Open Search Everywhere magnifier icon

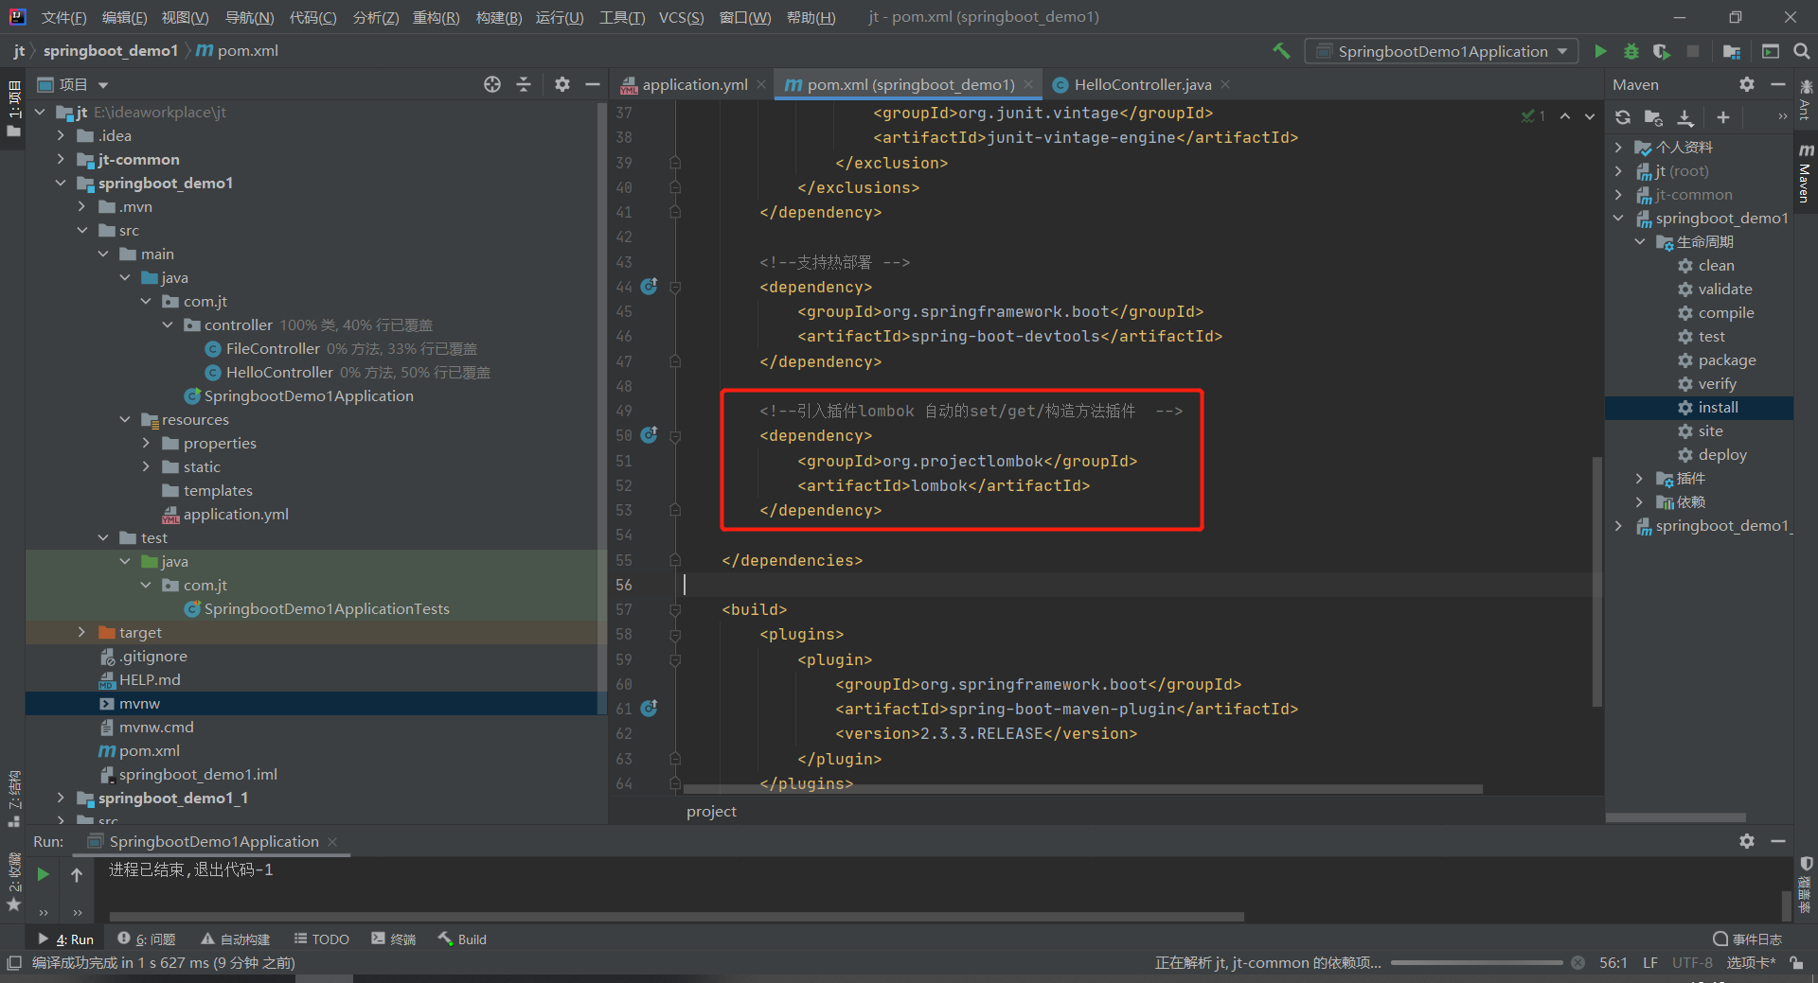coord(1801,51)
